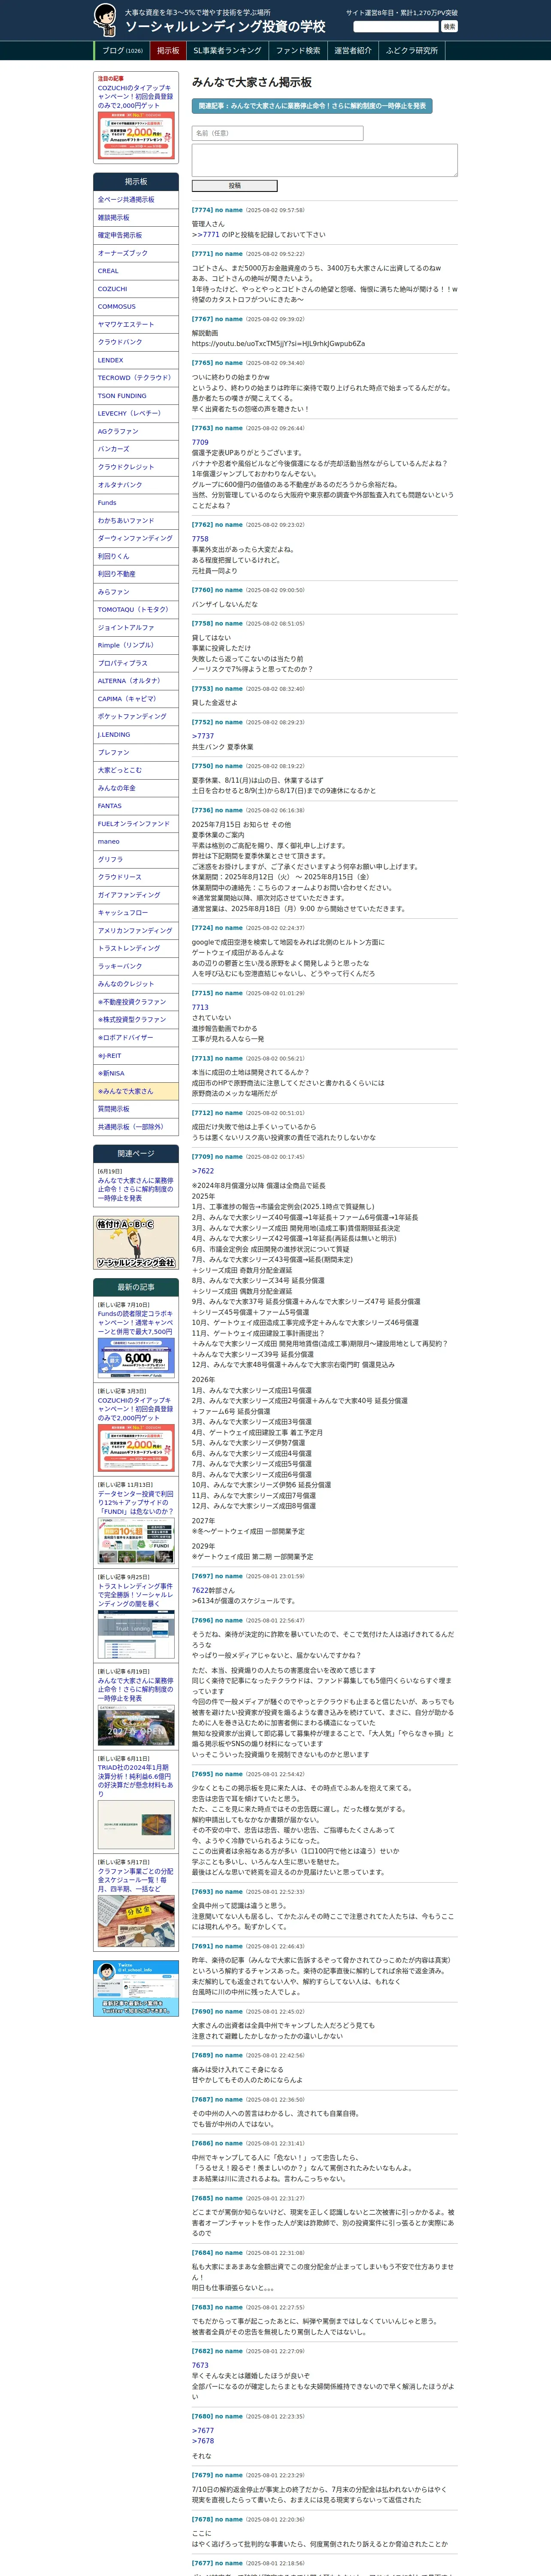The width and height of the screenshot is (551, 2576).
Task: Click 7673 reference in post 7682
Action: click(x=200, y=2366)
